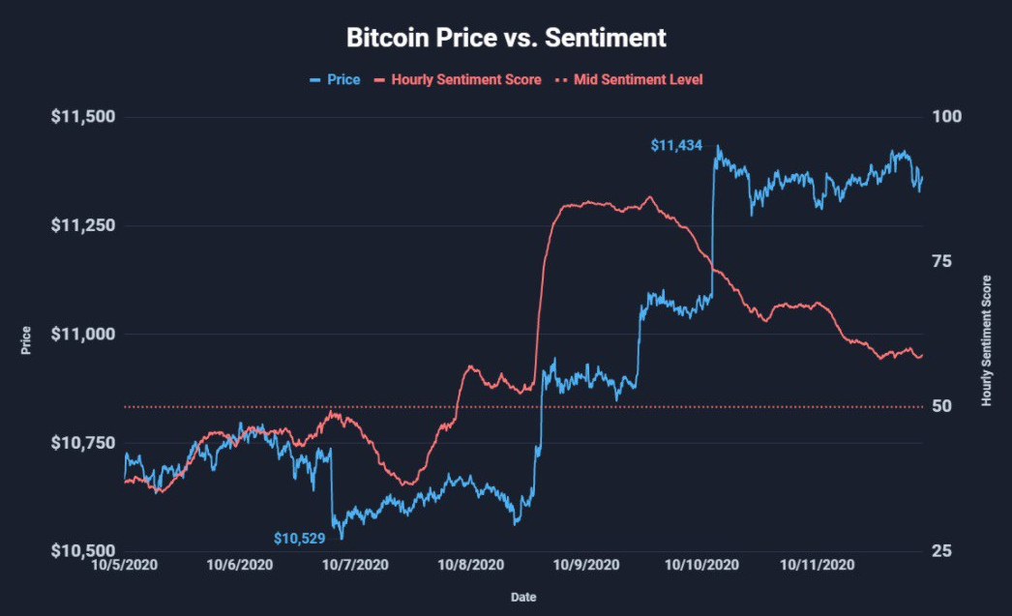The width and height of the screenshot is (1012, 616).
Task: Click the vertical Price y-axis title
Action: tap(26, 341)
